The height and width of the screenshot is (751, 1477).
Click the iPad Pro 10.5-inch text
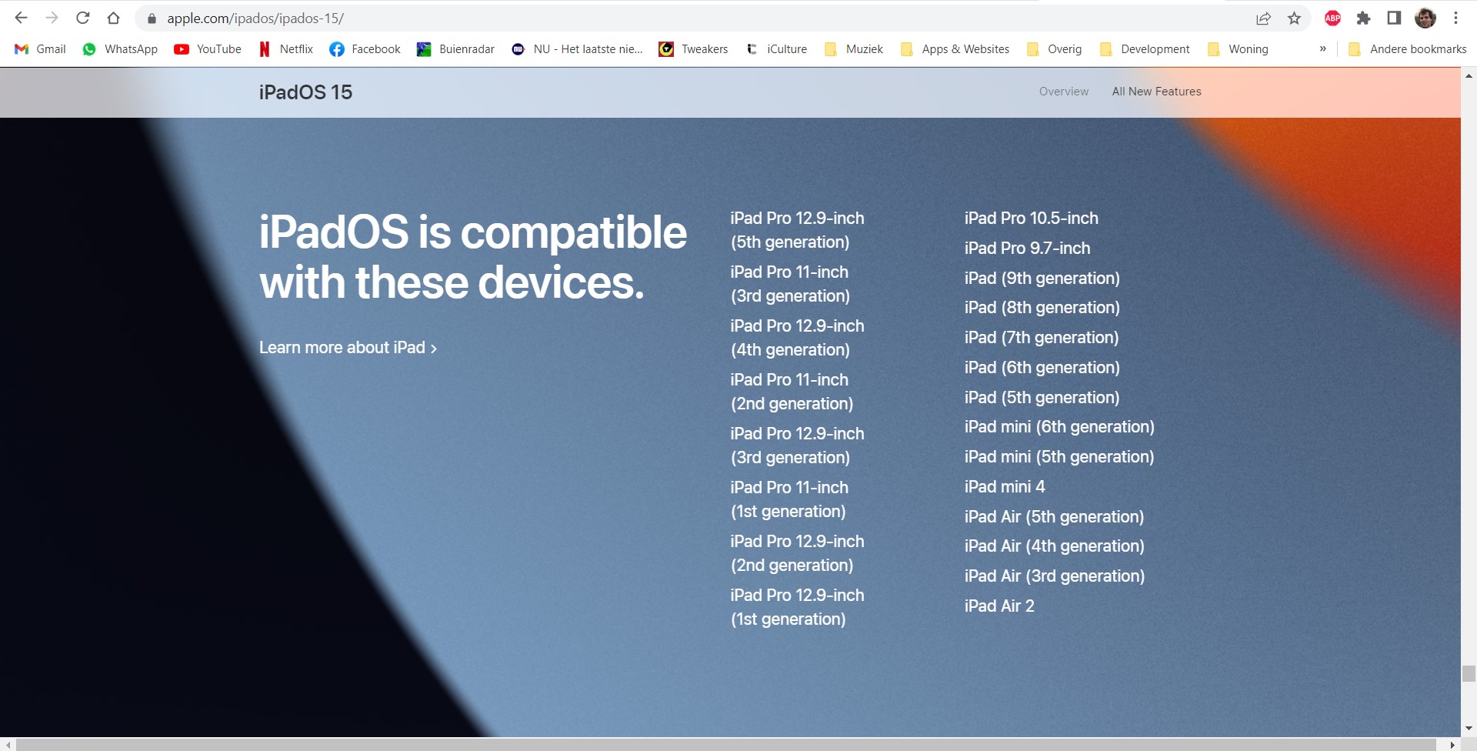click(x=1032, y=219)
